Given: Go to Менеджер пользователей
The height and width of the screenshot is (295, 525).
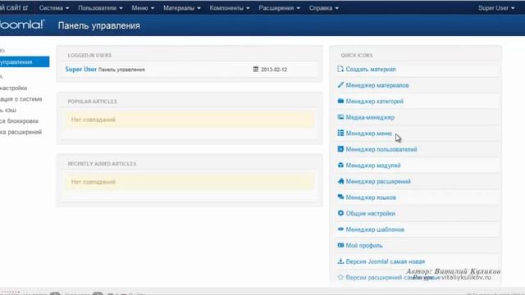Looking at the screenshot, I should pos(381,149).
